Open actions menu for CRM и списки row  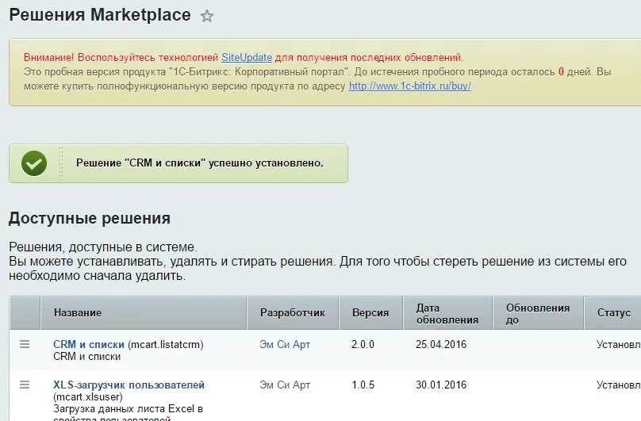coord(25,344)
